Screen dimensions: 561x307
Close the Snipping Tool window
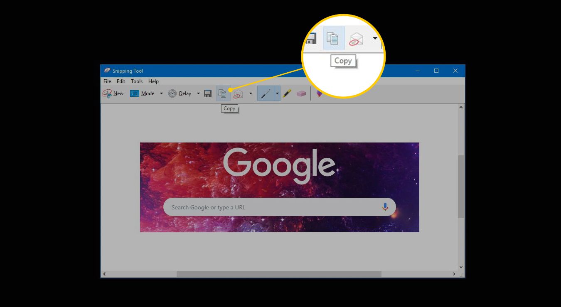pos(455,71)
